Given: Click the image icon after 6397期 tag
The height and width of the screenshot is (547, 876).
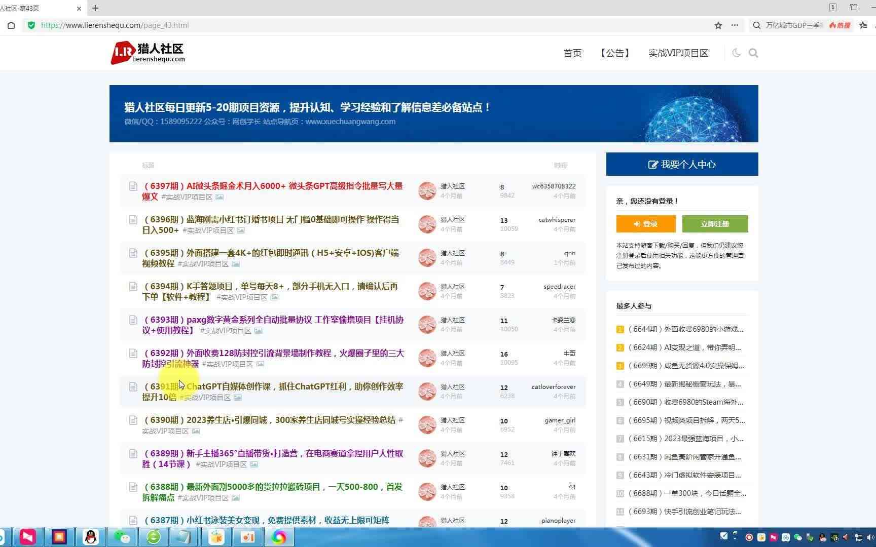Looking at the screenshot, I should coord(220,197).
